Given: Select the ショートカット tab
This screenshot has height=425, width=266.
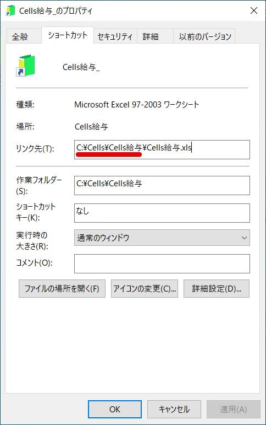Looking at the screenshot, I should [68, 35].
